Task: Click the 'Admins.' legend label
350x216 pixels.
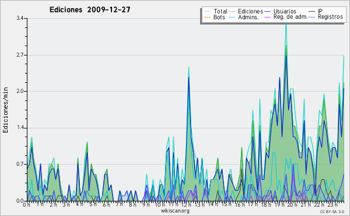Action: click(x=249, y=17)
